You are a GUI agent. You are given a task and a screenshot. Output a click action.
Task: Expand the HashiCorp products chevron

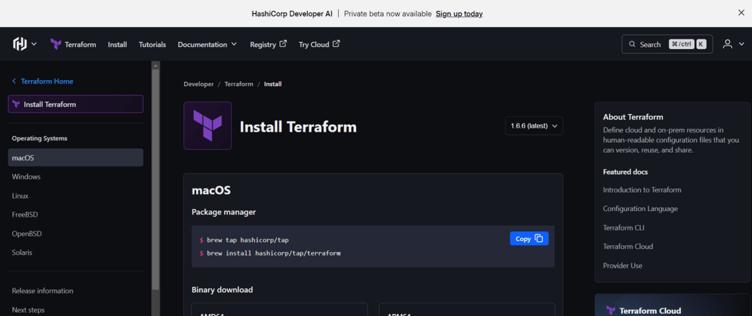point(34,44)
